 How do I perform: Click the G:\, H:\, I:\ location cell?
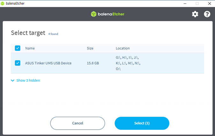point(128,63)
